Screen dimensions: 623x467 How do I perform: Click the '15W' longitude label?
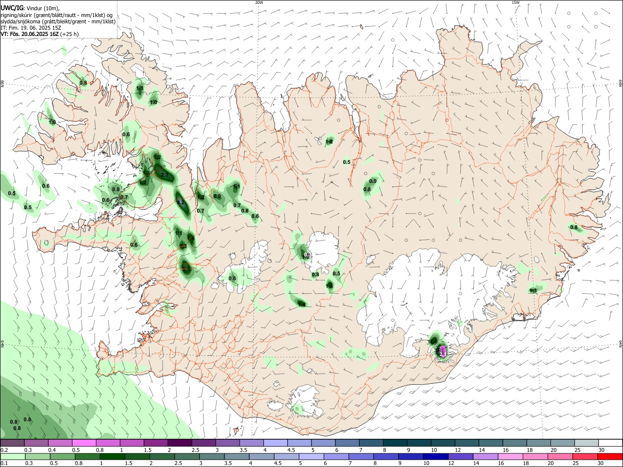[515, 2]
